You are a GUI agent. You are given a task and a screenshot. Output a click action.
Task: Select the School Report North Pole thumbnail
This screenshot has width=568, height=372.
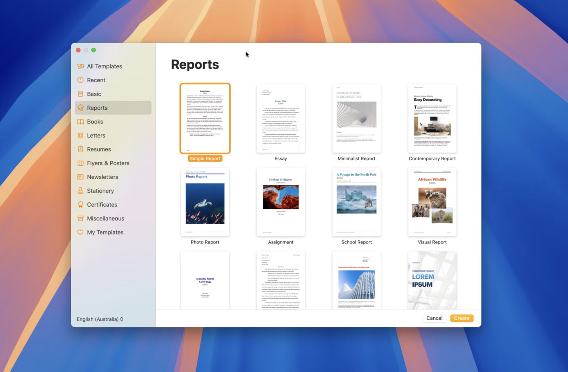point(356,202)
